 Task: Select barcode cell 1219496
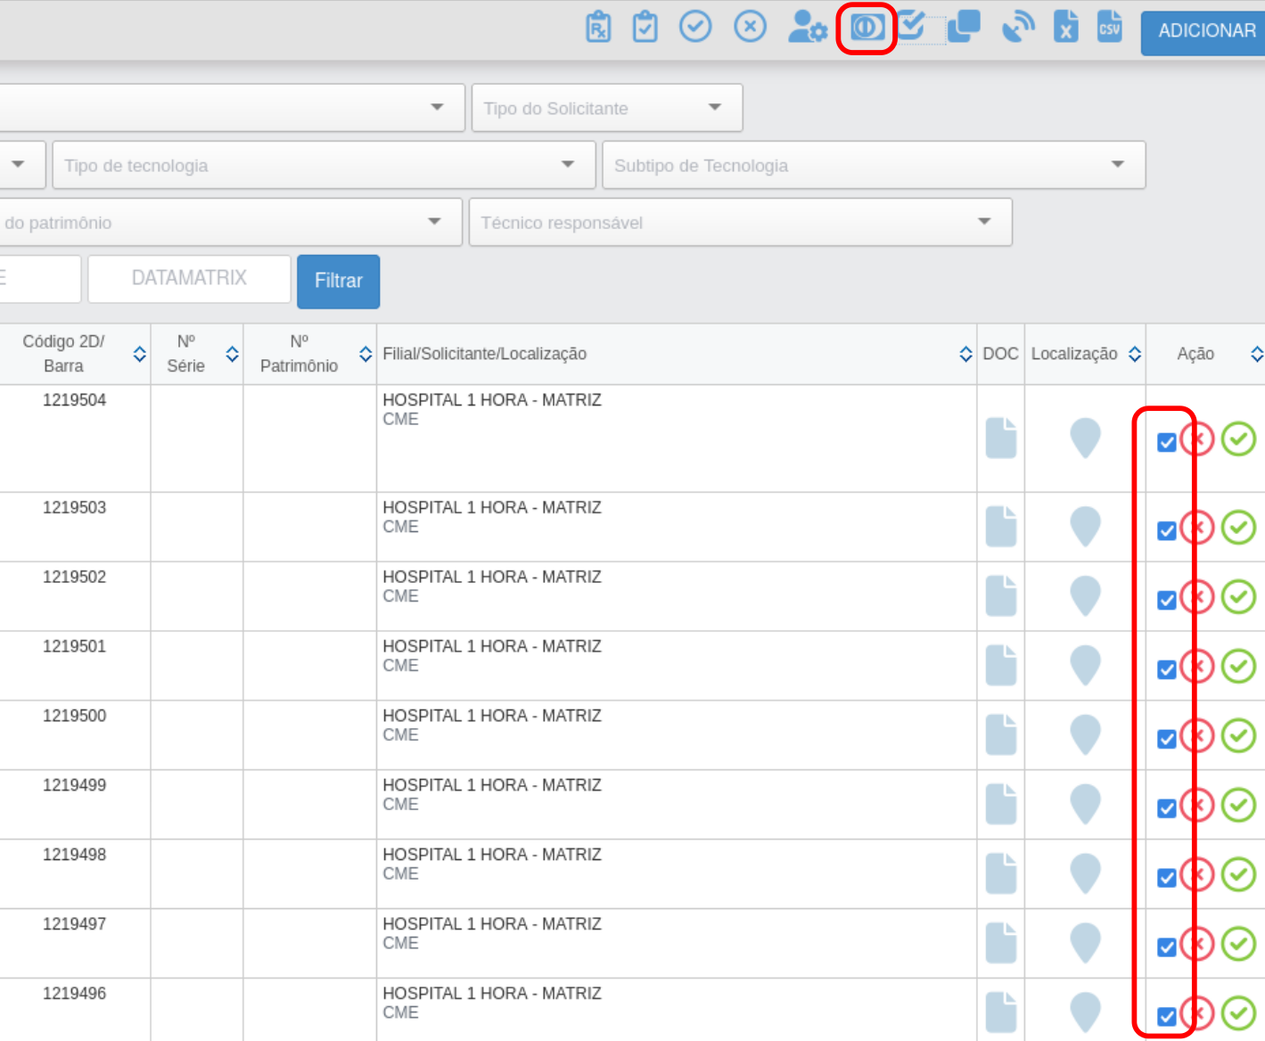click(75, 994)
